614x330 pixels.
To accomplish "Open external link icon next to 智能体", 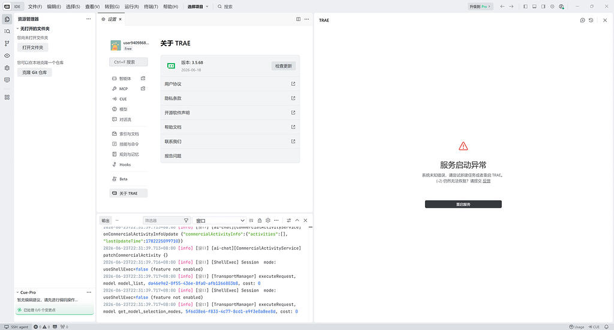I will pyautogui.click(x=143, y=79).
